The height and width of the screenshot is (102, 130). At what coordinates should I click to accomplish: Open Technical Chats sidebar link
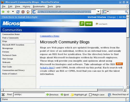[9, 55]
